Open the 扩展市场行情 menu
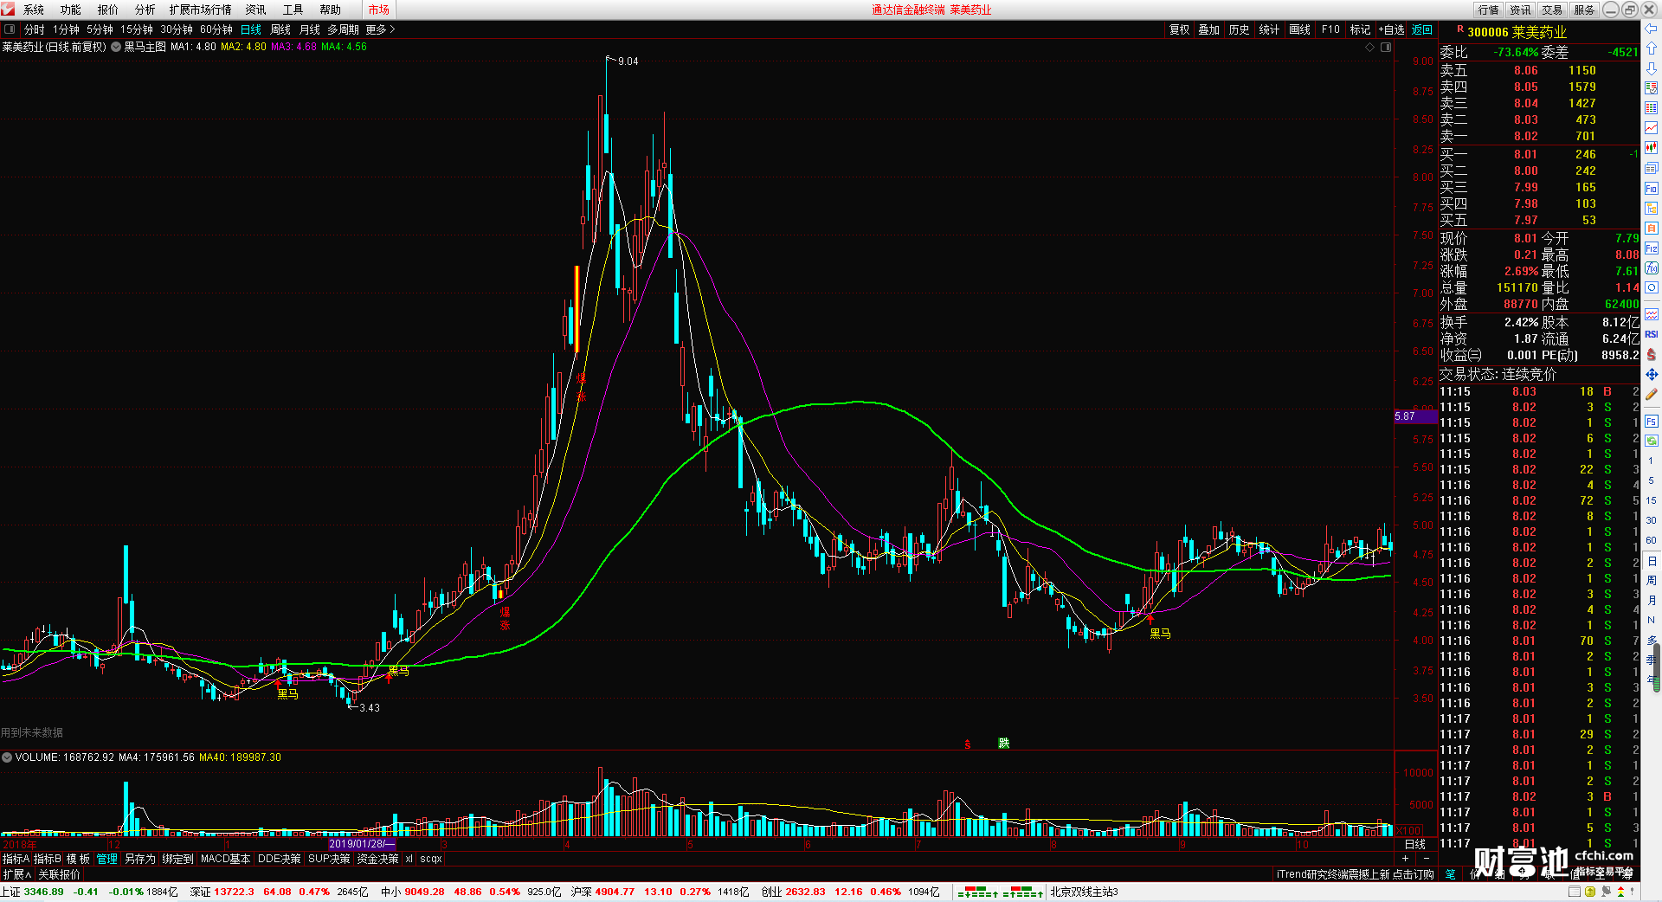The width and height of the screenshot is (1662, 902). (201, 10)
